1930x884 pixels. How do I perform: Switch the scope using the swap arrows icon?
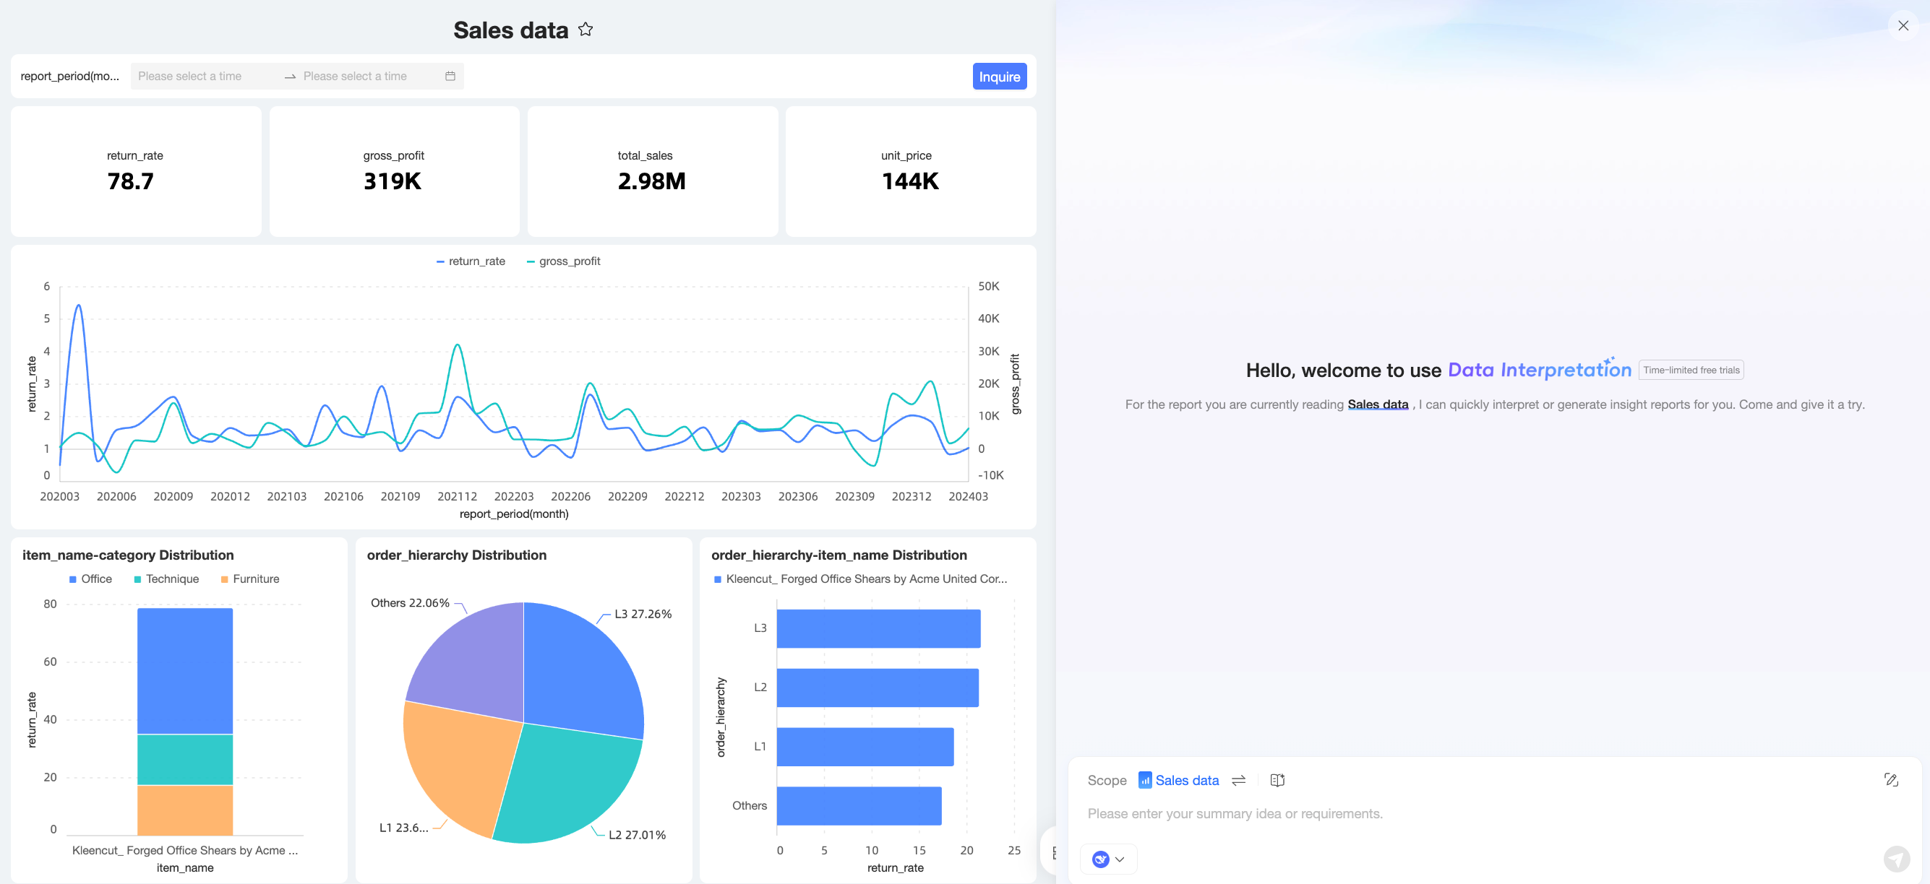point(1238,780)
